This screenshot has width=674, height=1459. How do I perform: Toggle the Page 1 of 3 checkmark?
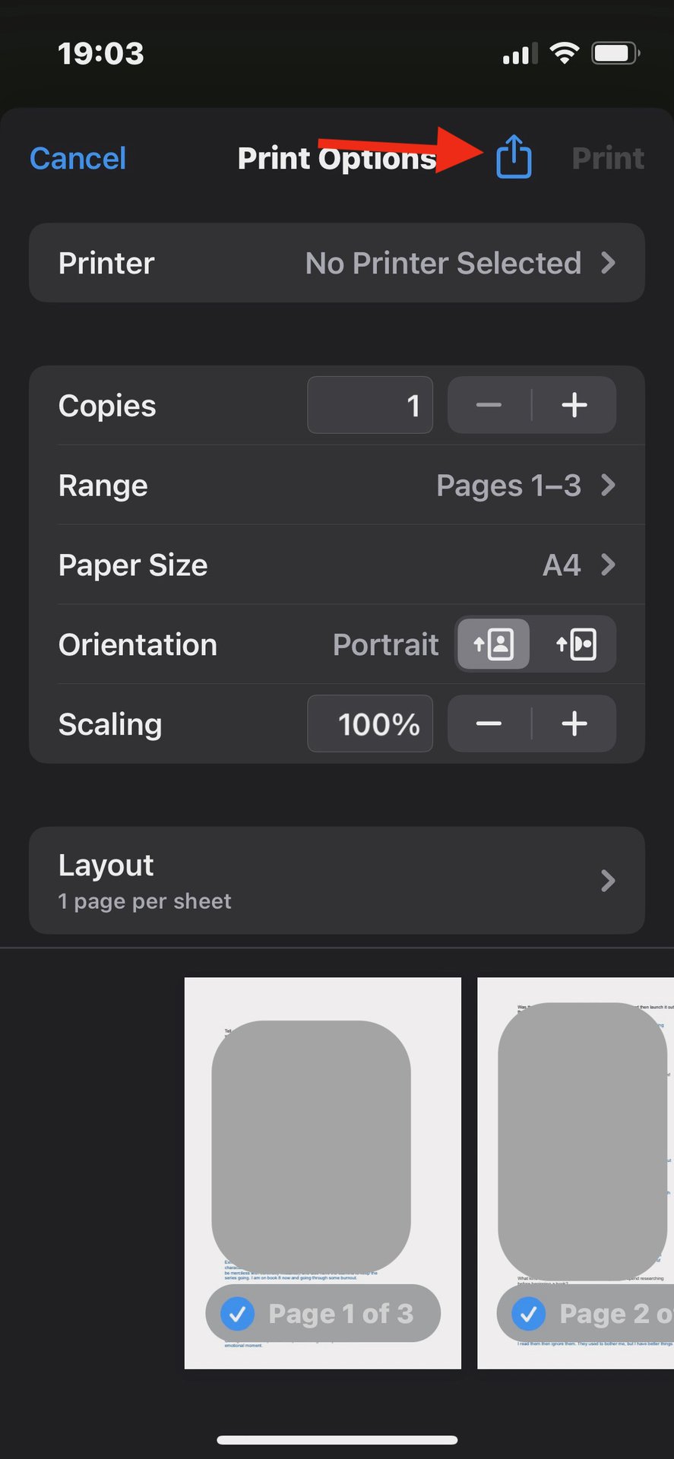pyautogui.click(x=238, y=1313)
